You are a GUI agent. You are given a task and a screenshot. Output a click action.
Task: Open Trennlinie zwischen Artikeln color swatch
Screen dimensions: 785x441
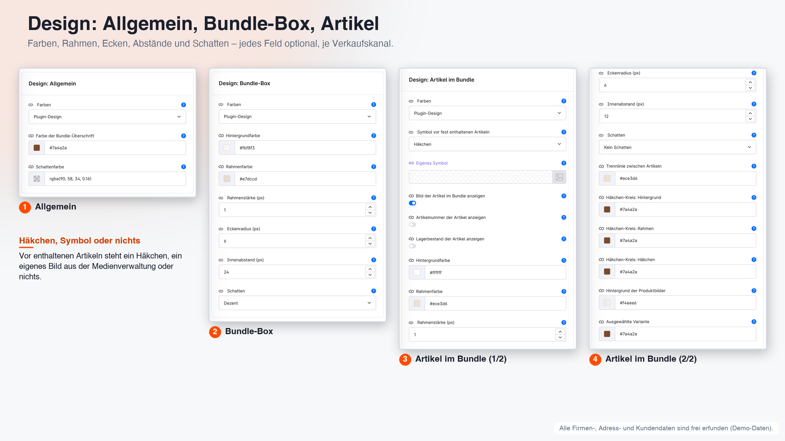coord(607,178)
